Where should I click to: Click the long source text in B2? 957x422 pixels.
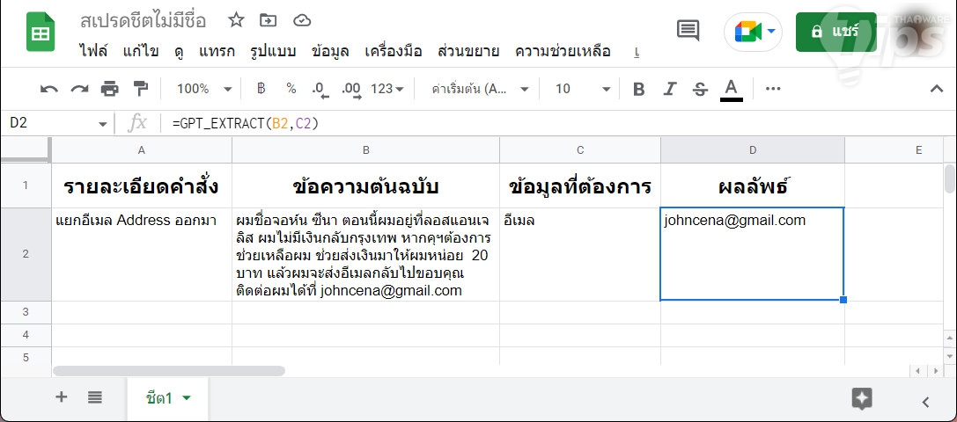point(365,254)
